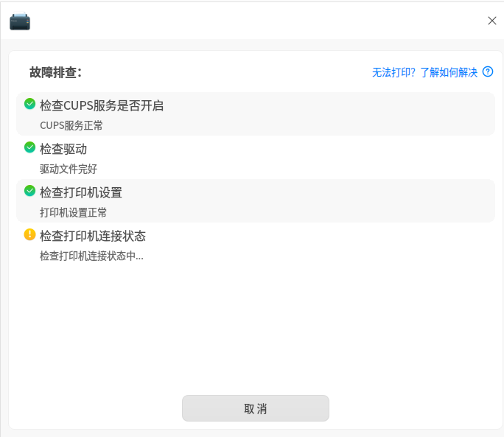The width and height of the screenshot is (504, 437).
Task: Click the 故障排查 heading
Action: click(55, 73)
